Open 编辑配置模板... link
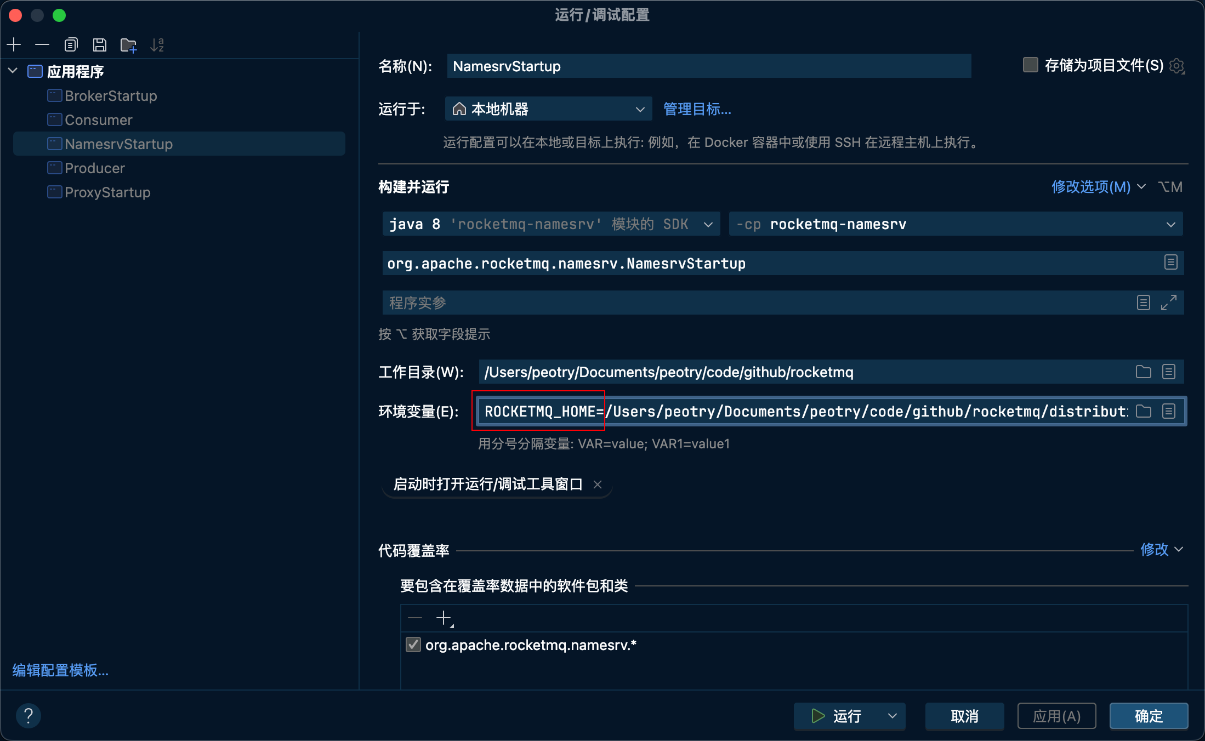The image size is (1205, 741). [x=60, y=670]
